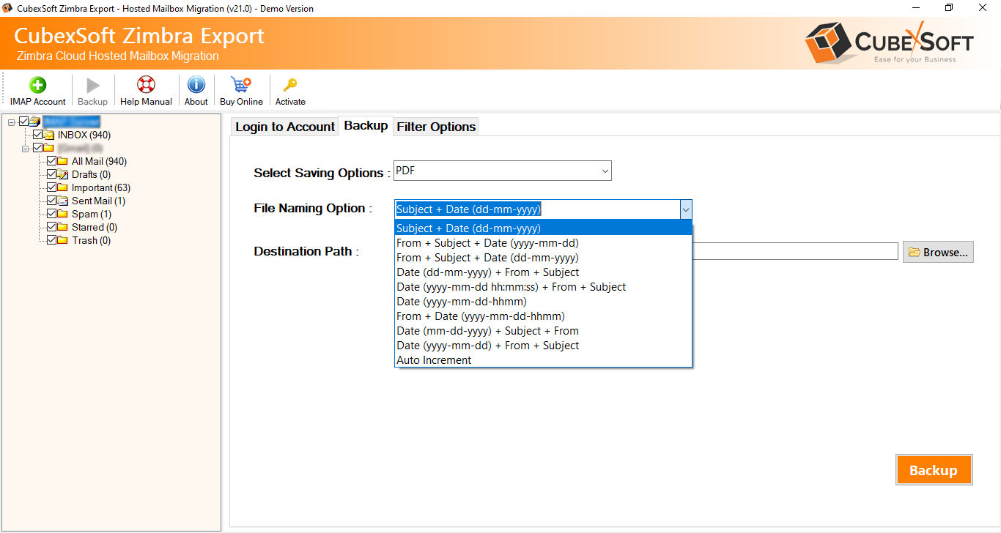The image size is (1001, 533).
Task: Open the Help Manual lifebuoy icon
Action: pos(146,85)
